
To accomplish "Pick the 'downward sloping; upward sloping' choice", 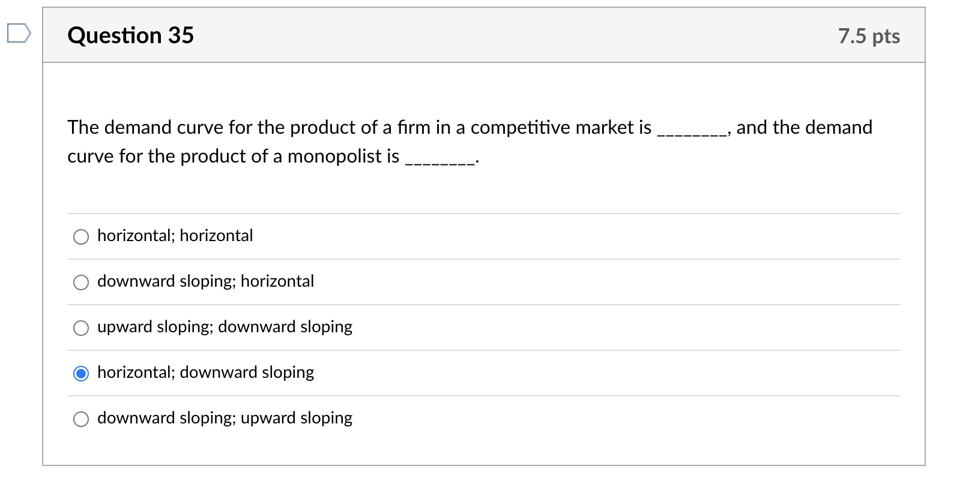I will pos(81,419).
